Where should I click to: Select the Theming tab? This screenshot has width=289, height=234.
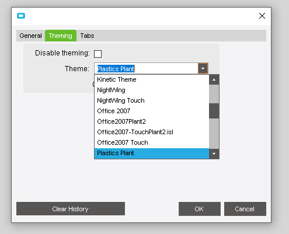(x=61, y=36)
